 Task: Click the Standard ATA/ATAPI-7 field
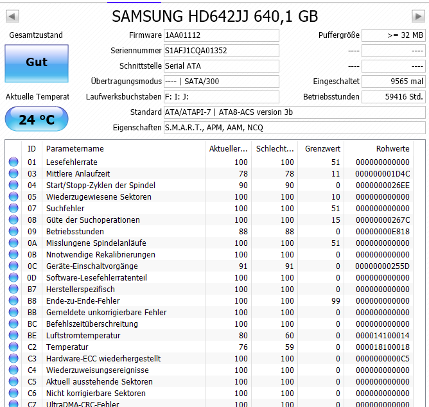294,112
